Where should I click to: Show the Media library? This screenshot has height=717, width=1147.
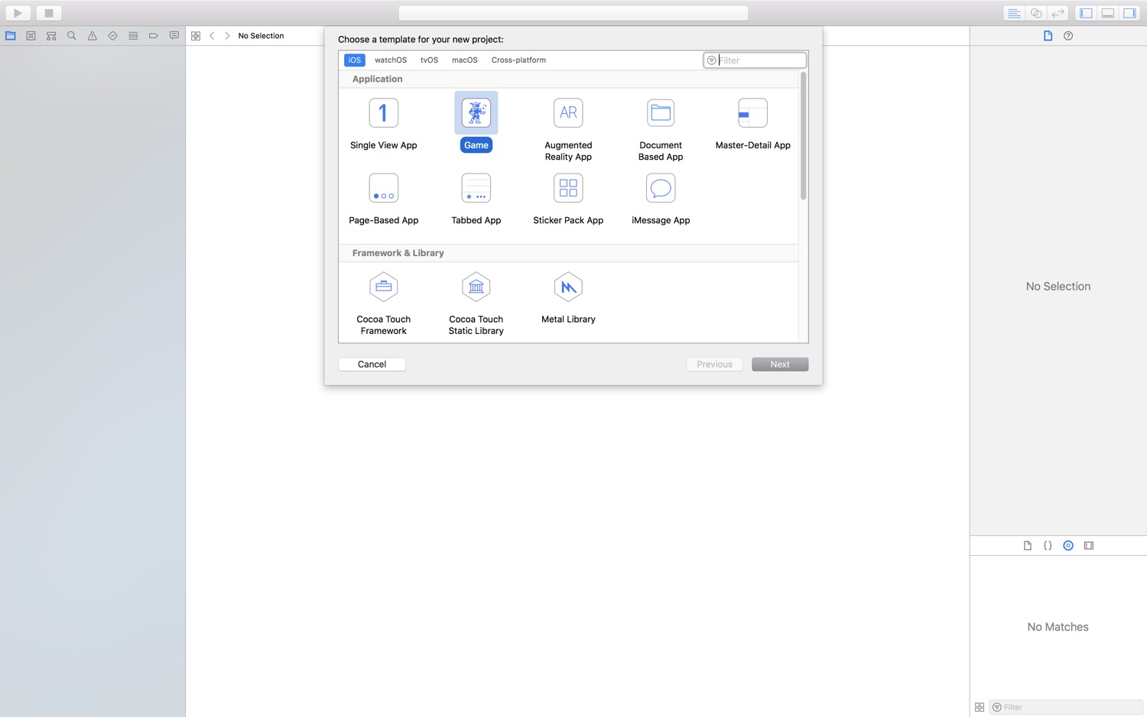coord(1089,546)
